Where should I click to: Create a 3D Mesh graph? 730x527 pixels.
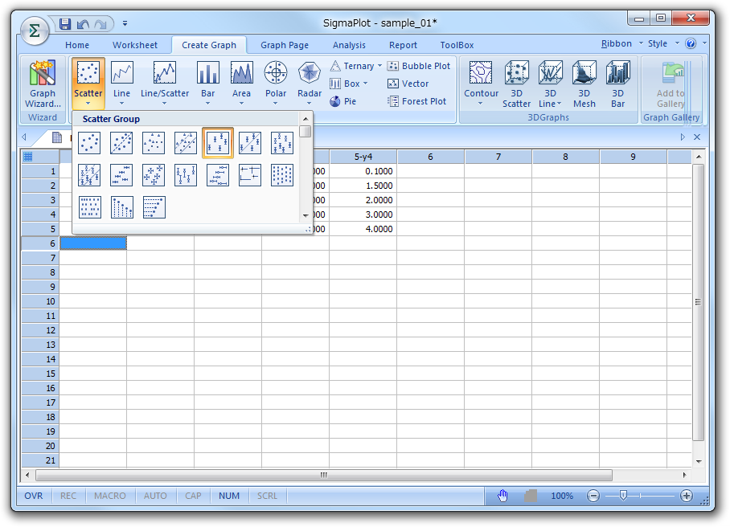click(x=584, y=84)
